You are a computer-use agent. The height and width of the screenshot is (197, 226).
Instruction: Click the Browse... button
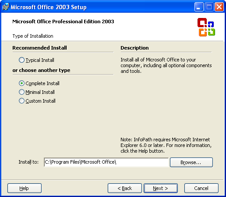click(x=191, y=162)
